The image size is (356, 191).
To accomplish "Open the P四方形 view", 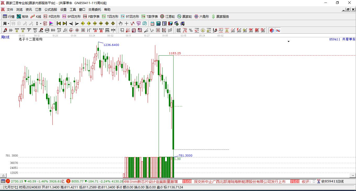I will tap(52, 16).
